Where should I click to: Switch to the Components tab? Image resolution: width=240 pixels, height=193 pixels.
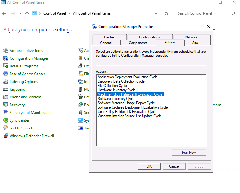[138, 43]
